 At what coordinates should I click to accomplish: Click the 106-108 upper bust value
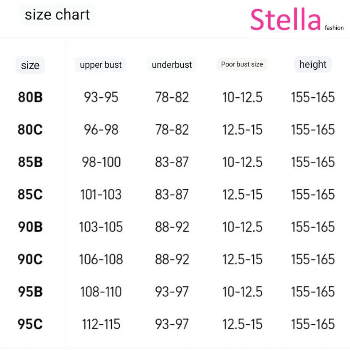click(x=101, y=259)
